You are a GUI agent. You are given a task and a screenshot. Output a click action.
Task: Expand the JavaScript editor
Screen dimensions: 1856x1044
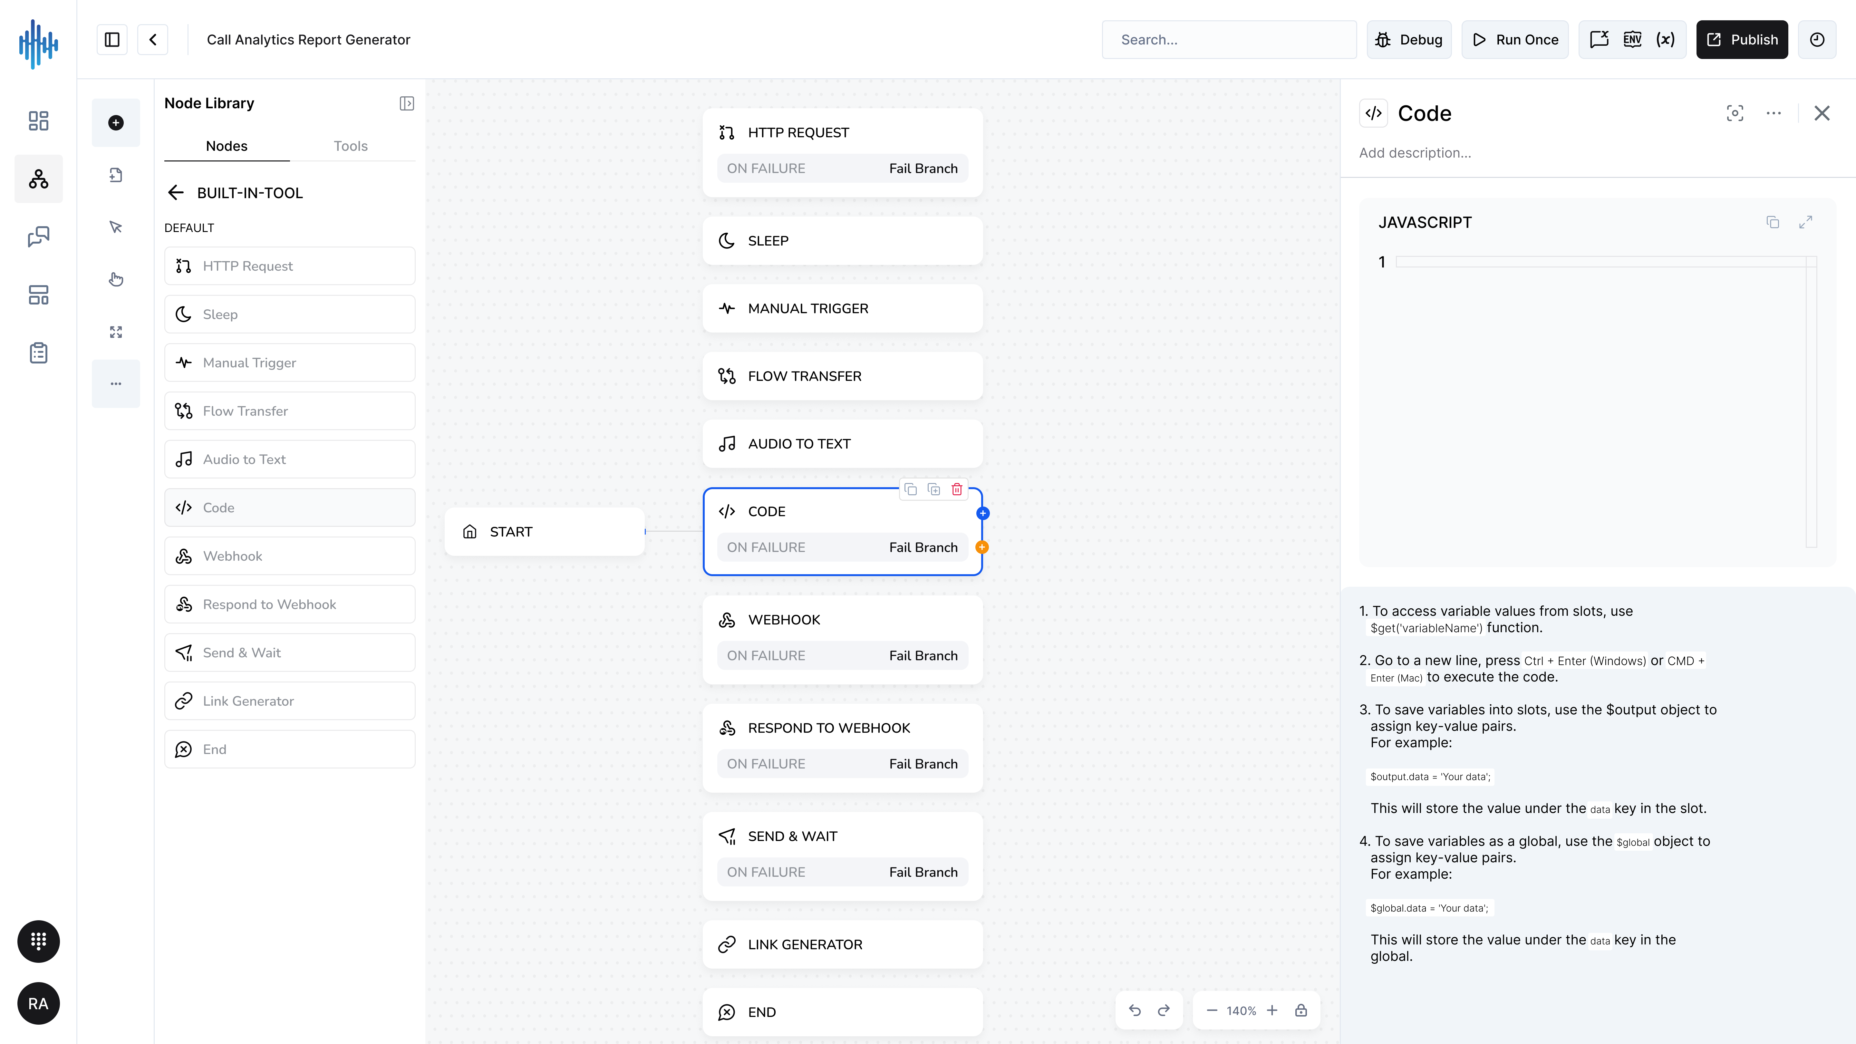tap(1805, 222)
